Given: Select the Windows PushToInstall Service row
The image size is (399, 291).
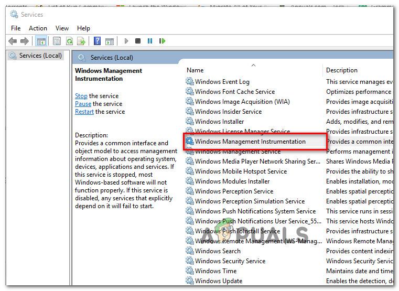Looking at the screenshot, I should click(233, 231).
